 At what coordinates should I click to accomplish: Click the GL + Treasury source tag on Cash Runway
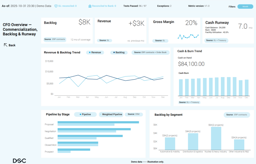point(216,40)
